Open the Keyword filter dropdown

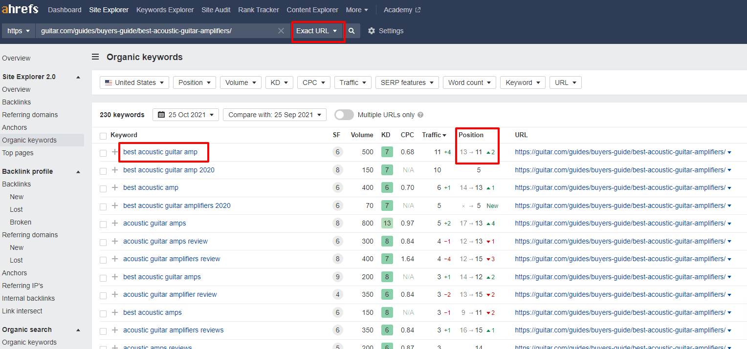click(x=523, y=82)
